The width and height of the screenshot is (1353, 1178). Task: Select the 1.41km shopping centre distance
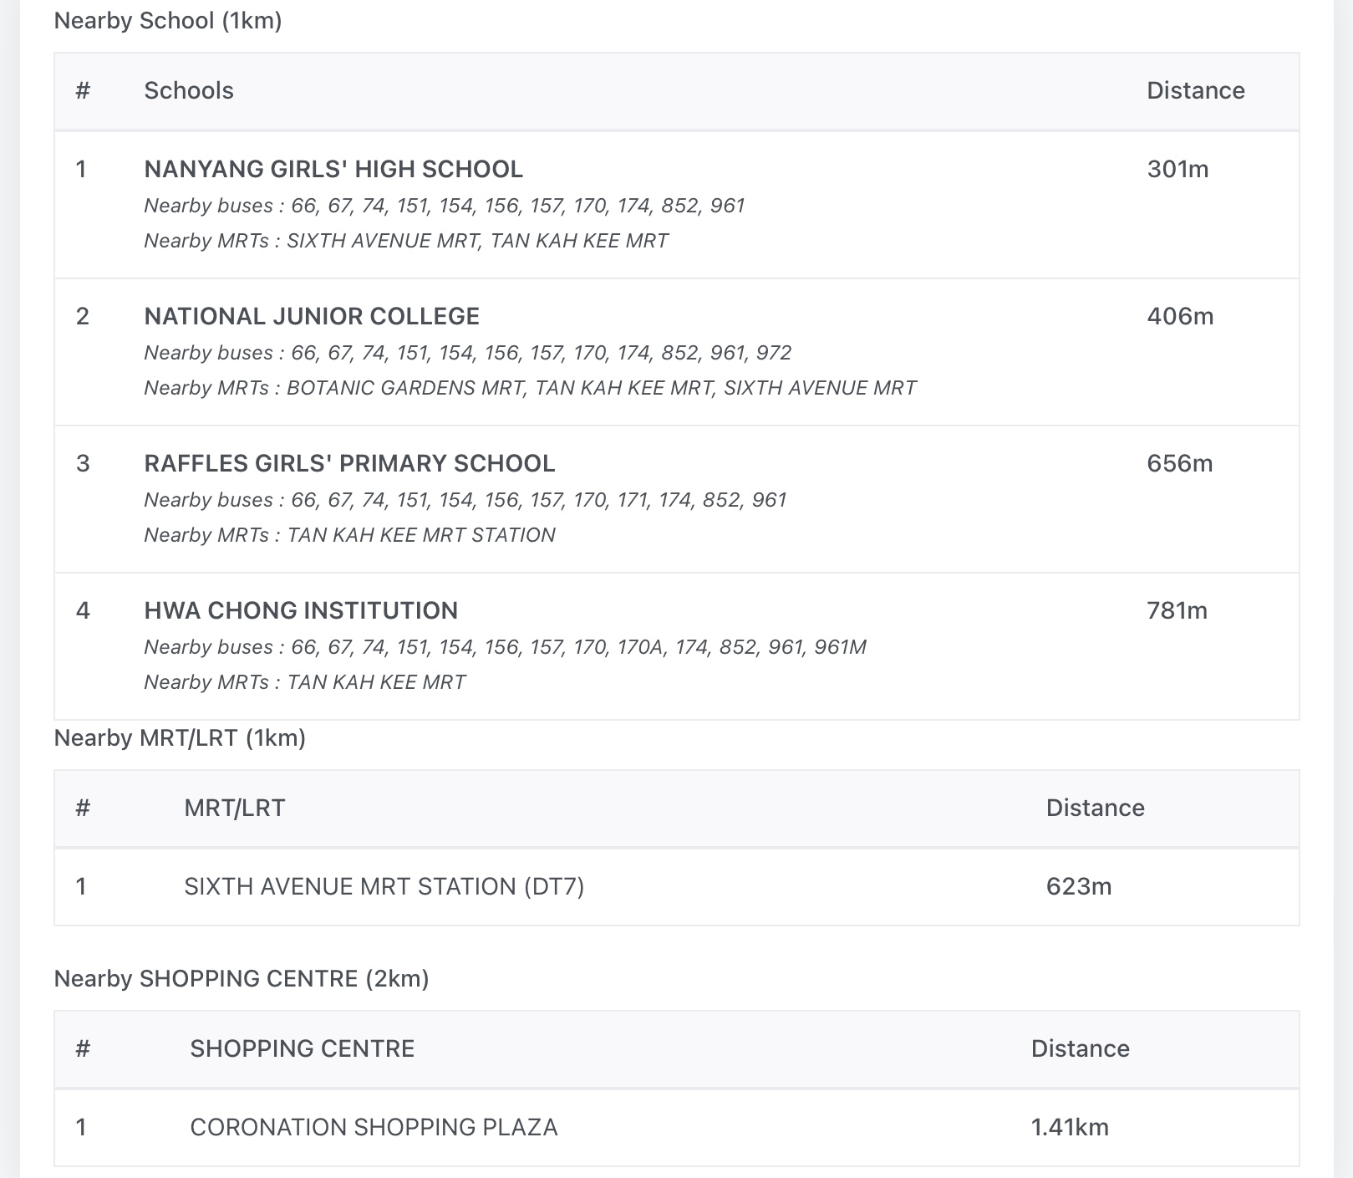pos(1070,1127)
